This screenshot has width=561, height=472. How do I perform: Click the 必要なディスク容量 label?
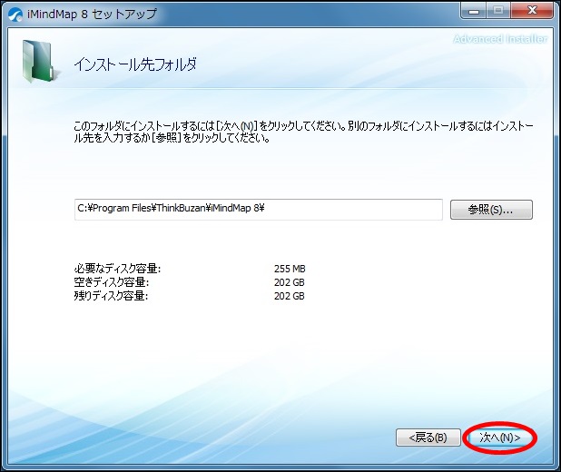click(x=117, y=269)
